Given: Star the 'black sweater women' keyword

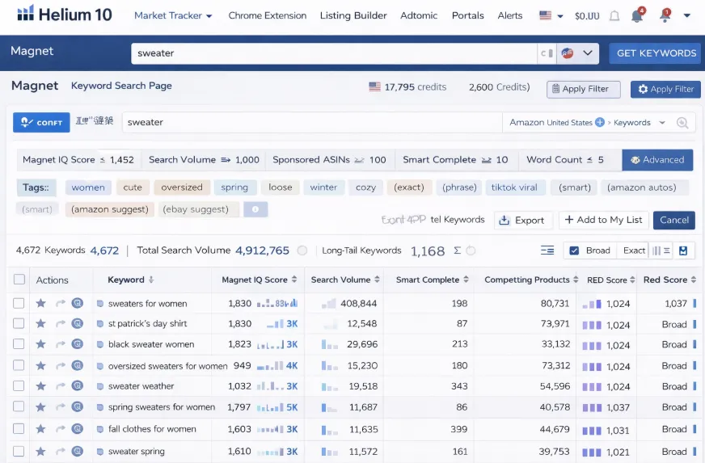Looking at the screenshot, I should click(x=41, y=344).
